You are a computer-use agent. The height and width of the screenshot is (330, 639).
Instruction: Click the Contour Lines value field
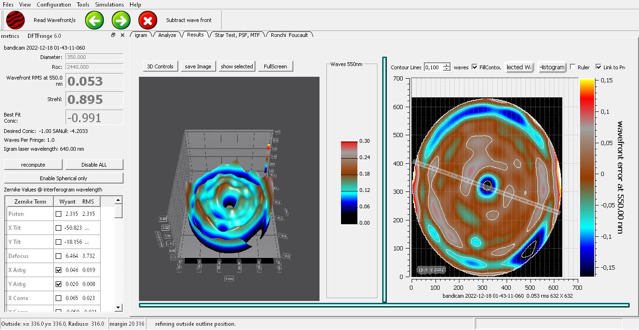433,67
